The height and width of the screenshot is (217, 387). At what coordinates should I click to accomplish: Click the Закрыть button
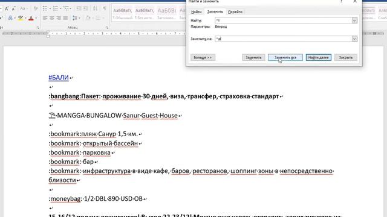(345, 57)
